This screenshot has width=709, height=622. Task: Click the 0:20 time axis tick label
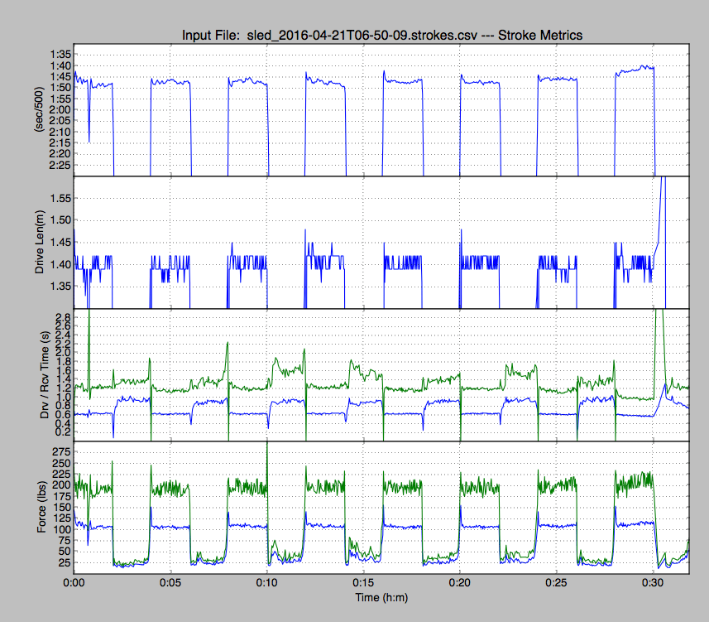pos(460,582)
